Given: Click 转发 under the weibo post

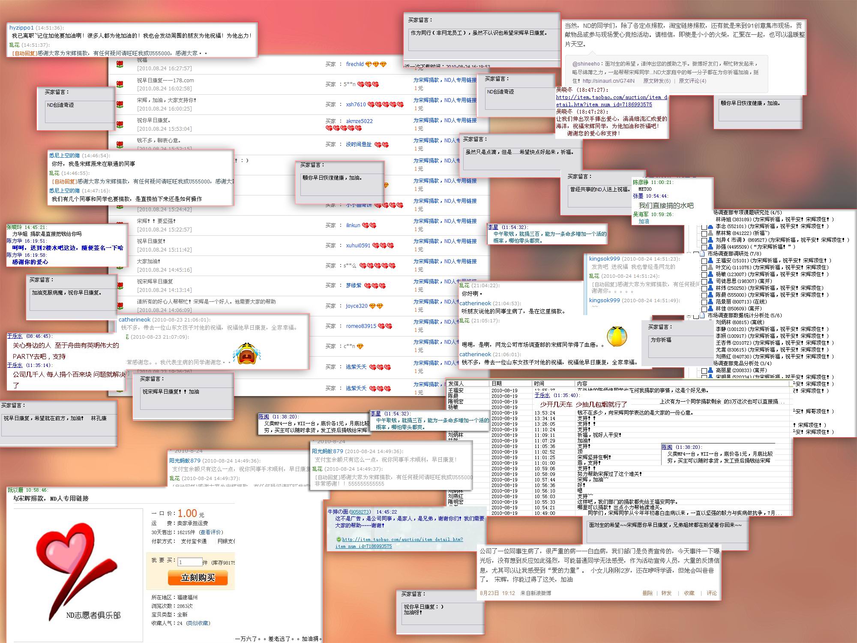Looking at the screenshot, I should (x=666, y=593).
